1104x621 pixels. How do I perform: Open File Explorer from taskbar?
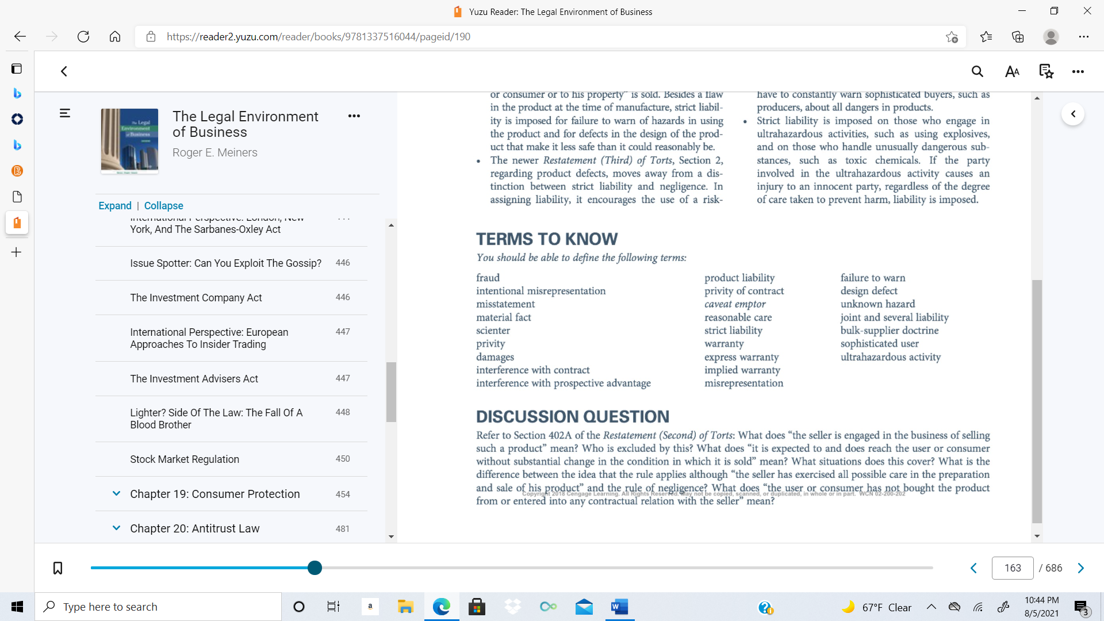[405, 607]
